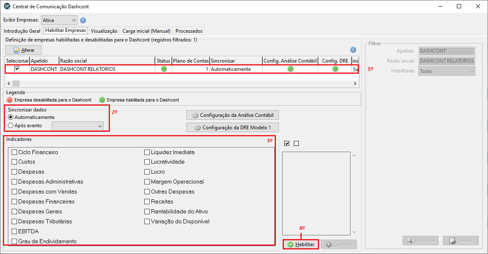
Task: Click the Config. DRE column header
Action: pos(335,60)
